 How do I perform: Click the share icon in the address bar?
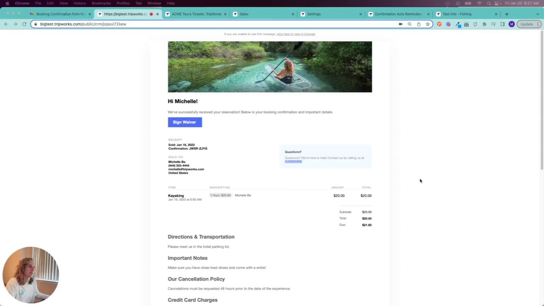pyautogui.click(x=419, y=24)
